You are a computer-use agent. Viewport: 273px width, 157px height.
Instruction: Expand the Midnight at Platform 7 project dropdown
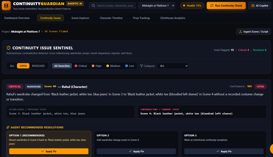point(157,5)
